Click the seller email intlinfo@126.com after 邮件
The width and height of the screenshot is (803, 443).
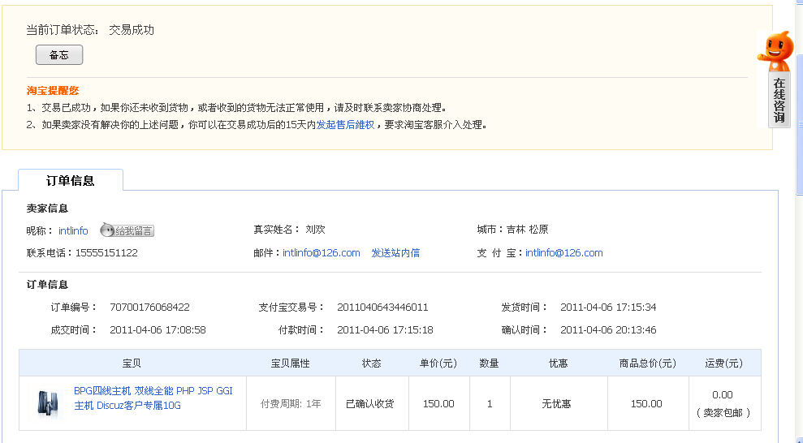[x=321, y=252]
